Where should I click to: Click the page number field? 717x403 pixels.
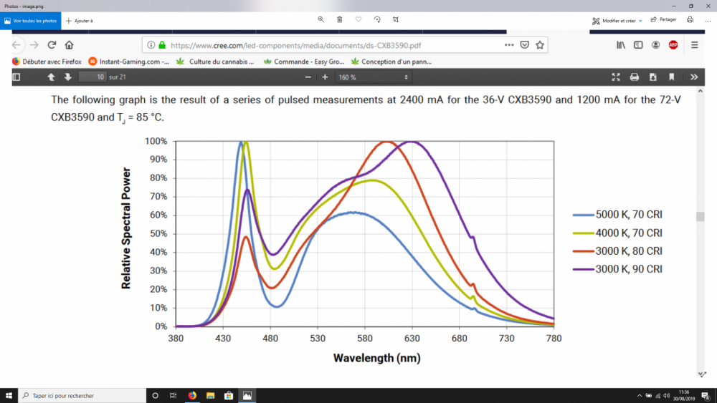(x=92, y=77)
